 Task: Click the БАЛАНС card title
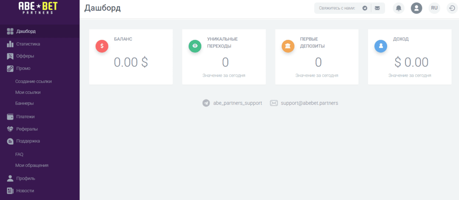(x=123, y=39)
